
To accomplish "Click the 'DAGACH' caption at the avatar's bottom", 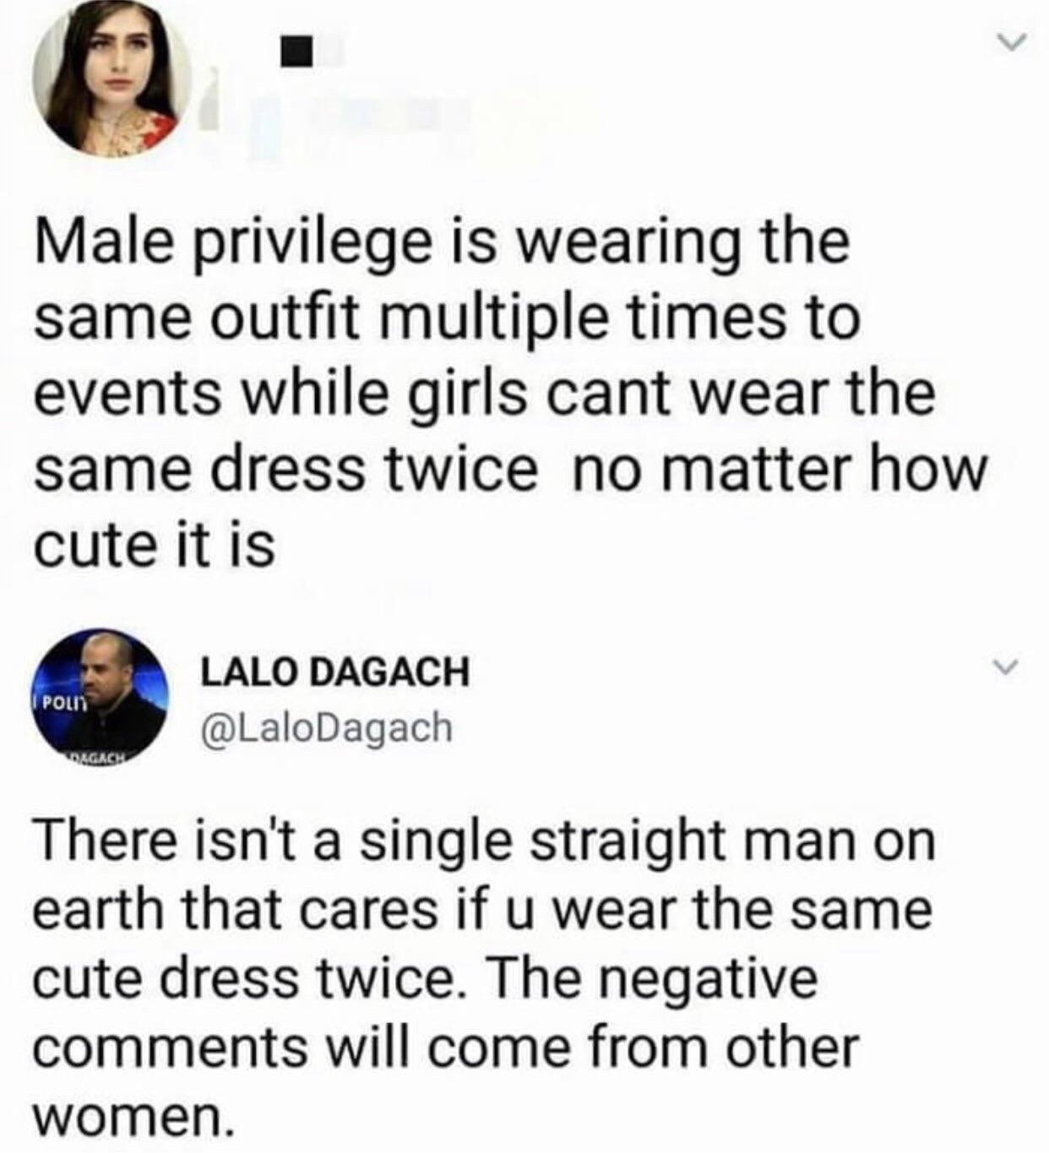I will 99,758.
